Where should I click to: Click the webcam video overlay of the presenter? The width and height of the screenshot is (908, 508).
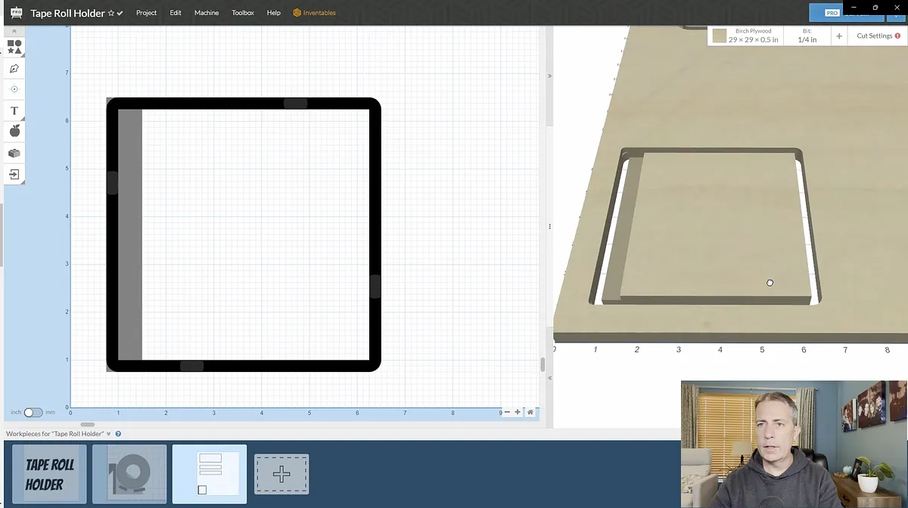pos(794,444)
